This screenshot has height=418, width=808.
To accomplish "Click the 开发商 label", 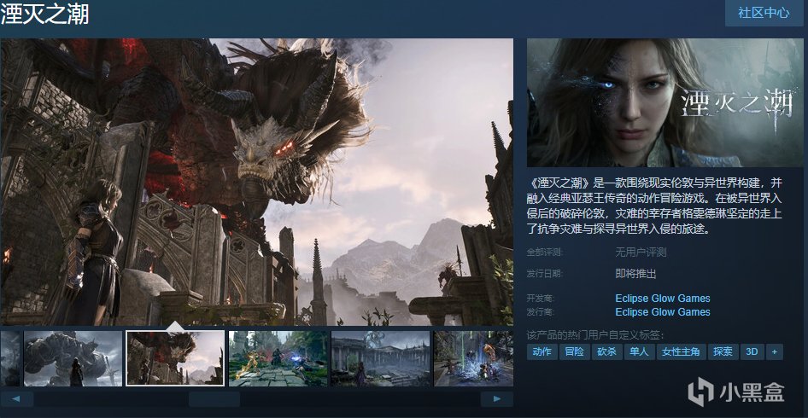I will (x=540, y=299).
